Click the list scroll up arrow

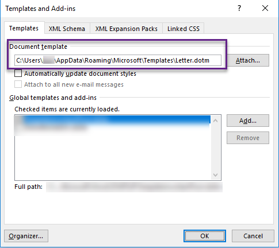pyautogui.click(x=215, y=121)
